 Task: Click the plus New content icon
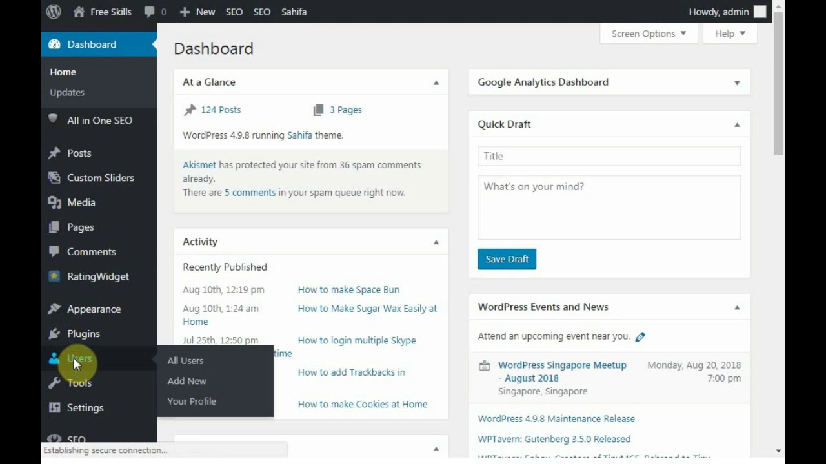[x=185, y=12]
